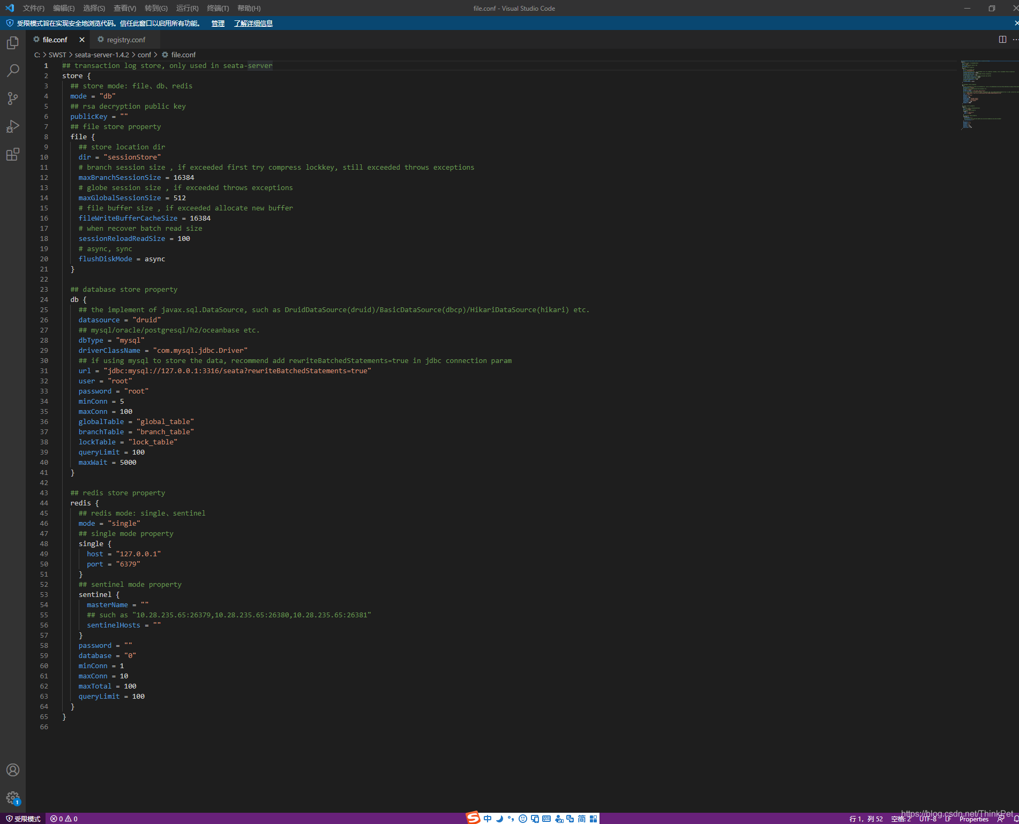
Task: Click the 行 1, 列 52 cursor position
Action: (866, 819)
